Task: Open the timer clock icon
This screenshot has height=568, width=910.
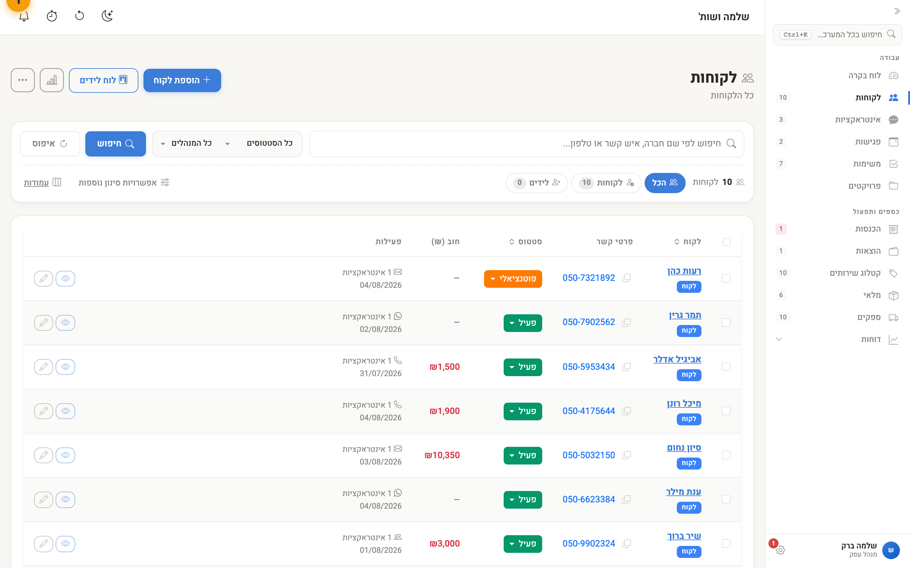Action: coord(52,16)
